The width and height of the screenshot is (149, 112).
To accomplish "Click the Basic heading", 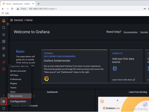I will pos(20,52).
